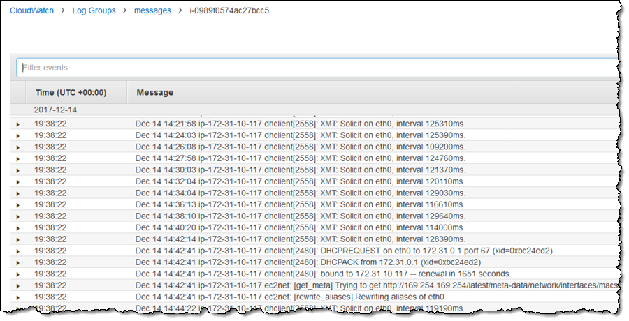Expand the 14:30:03 log event arrow
The width and height of the screenshot is (629, 321).
(17, 170)
